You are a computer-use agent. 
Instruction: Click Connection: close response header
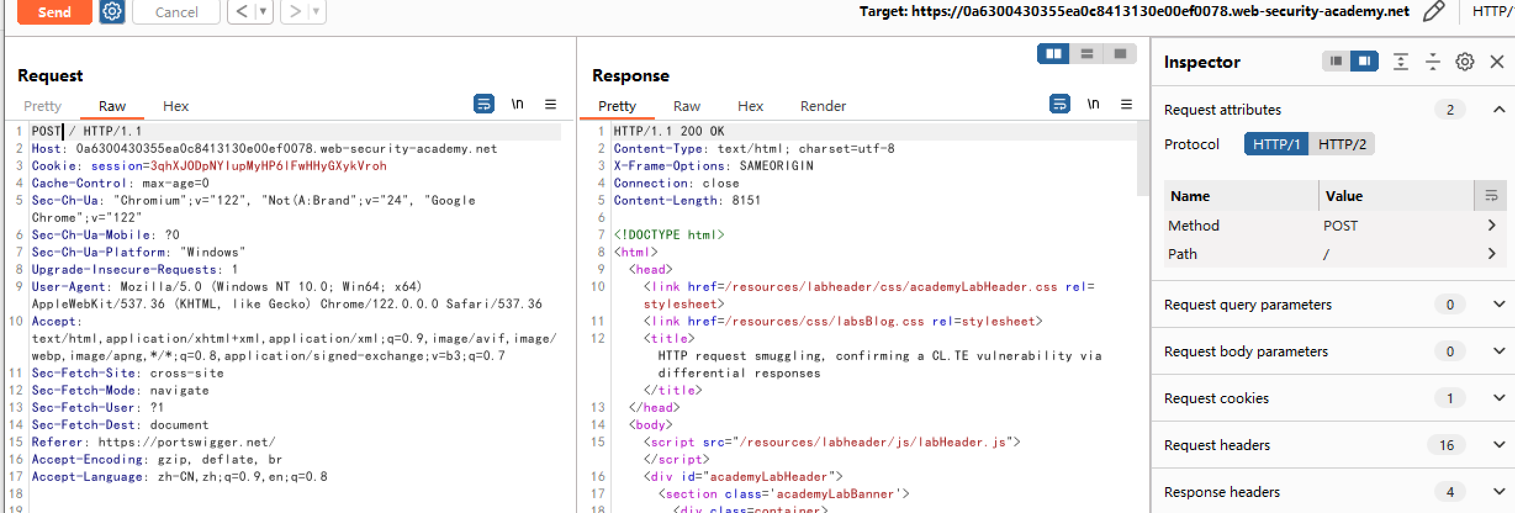(x=676, y=183)
